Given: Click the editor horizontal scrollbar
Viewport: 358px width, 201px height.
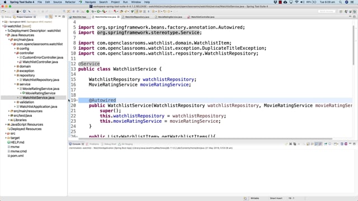Looking at the screenshot, I should [205, 138].
